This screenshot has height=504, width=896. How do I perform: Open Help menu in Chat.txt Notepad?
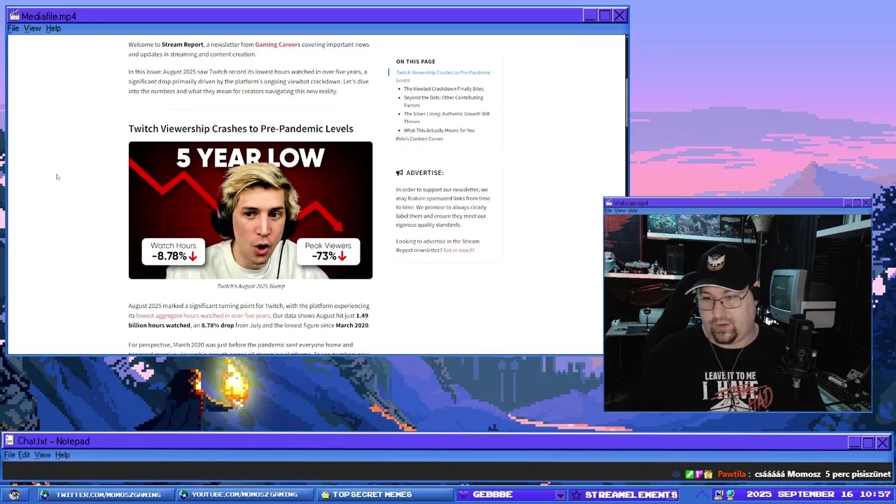[x=62, y=455]
